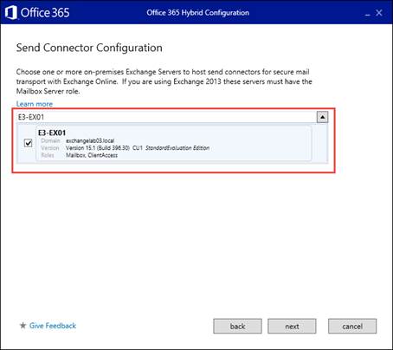The image size is (393, 350).
Task: Click the star icon beside Give Feedback
Action: click(23, 326)
